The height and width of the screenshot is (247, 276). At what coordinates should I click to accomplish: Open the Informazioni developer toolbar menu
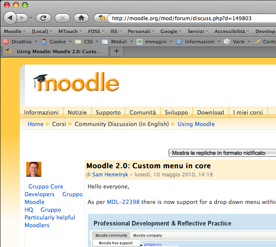coord(202,42)
